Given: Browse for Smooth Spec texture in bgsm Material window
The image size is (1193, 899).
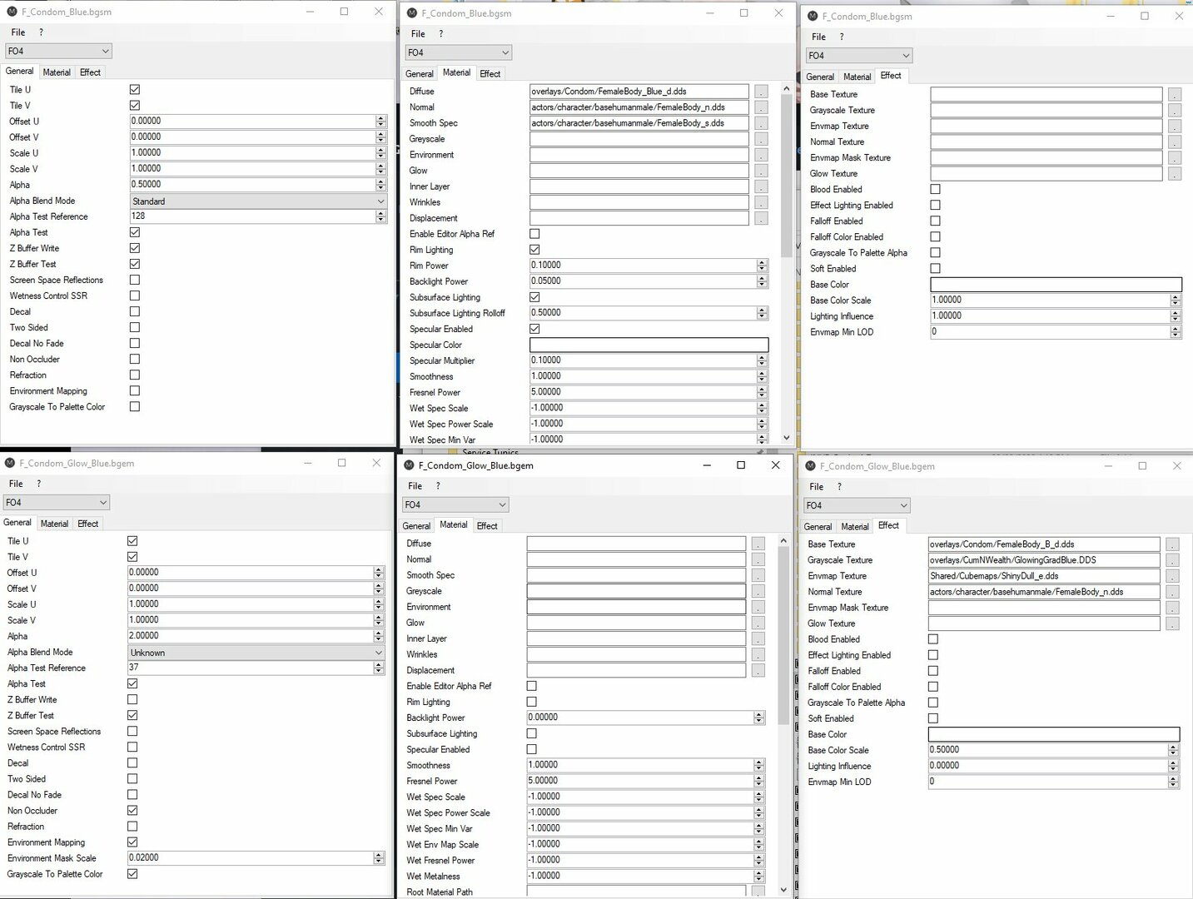Looking at the screenshot, I should pyautogui.click(x=761, y=123).
